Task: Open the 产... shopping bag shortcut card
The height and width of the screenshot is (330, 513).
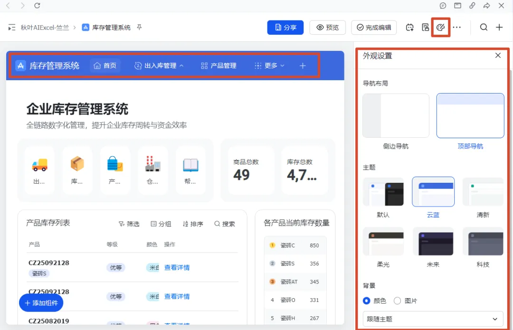Action: 115,170
